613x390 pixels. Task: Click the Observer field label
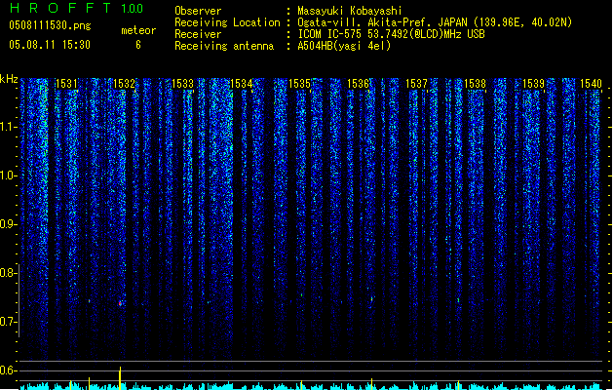tap(198, 11)
